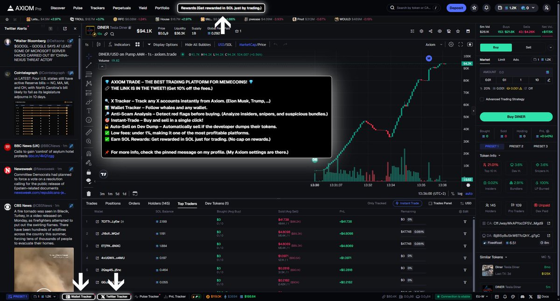Open watchlist star in top navigation
This screenshot has width=560, height=301.
474,8
